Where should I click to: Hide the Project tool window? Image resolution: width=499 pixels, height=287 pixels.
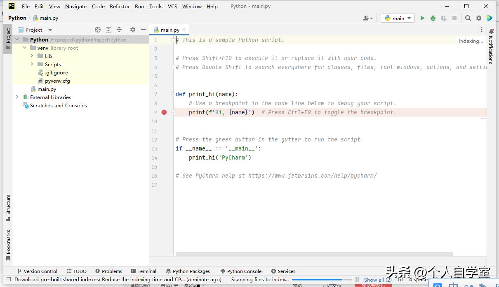click(143, 30)
